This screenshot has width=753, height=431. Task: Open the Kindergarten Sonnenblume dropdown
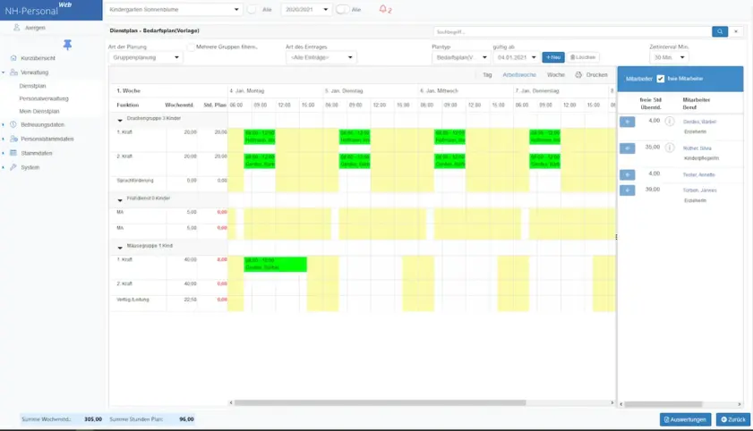[x=175, y=10]
